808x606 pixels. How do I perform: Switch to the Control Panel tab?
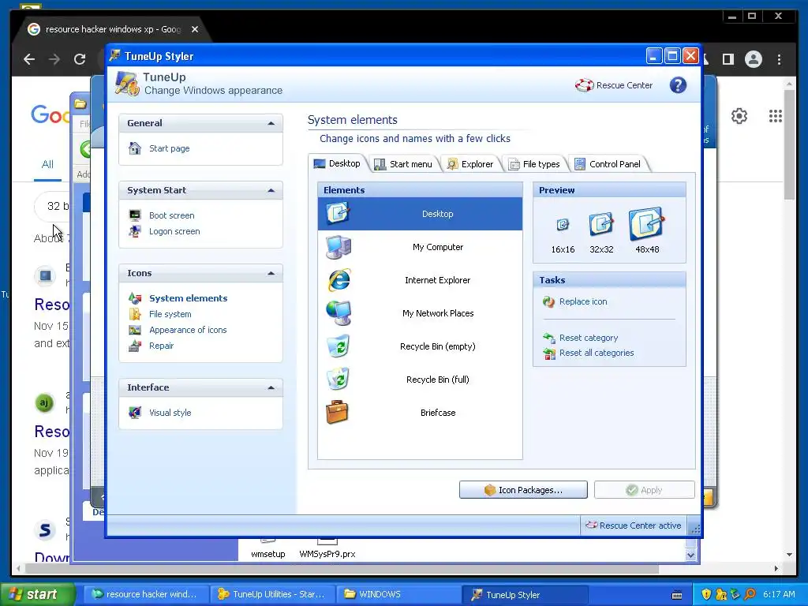click(608, 164)
